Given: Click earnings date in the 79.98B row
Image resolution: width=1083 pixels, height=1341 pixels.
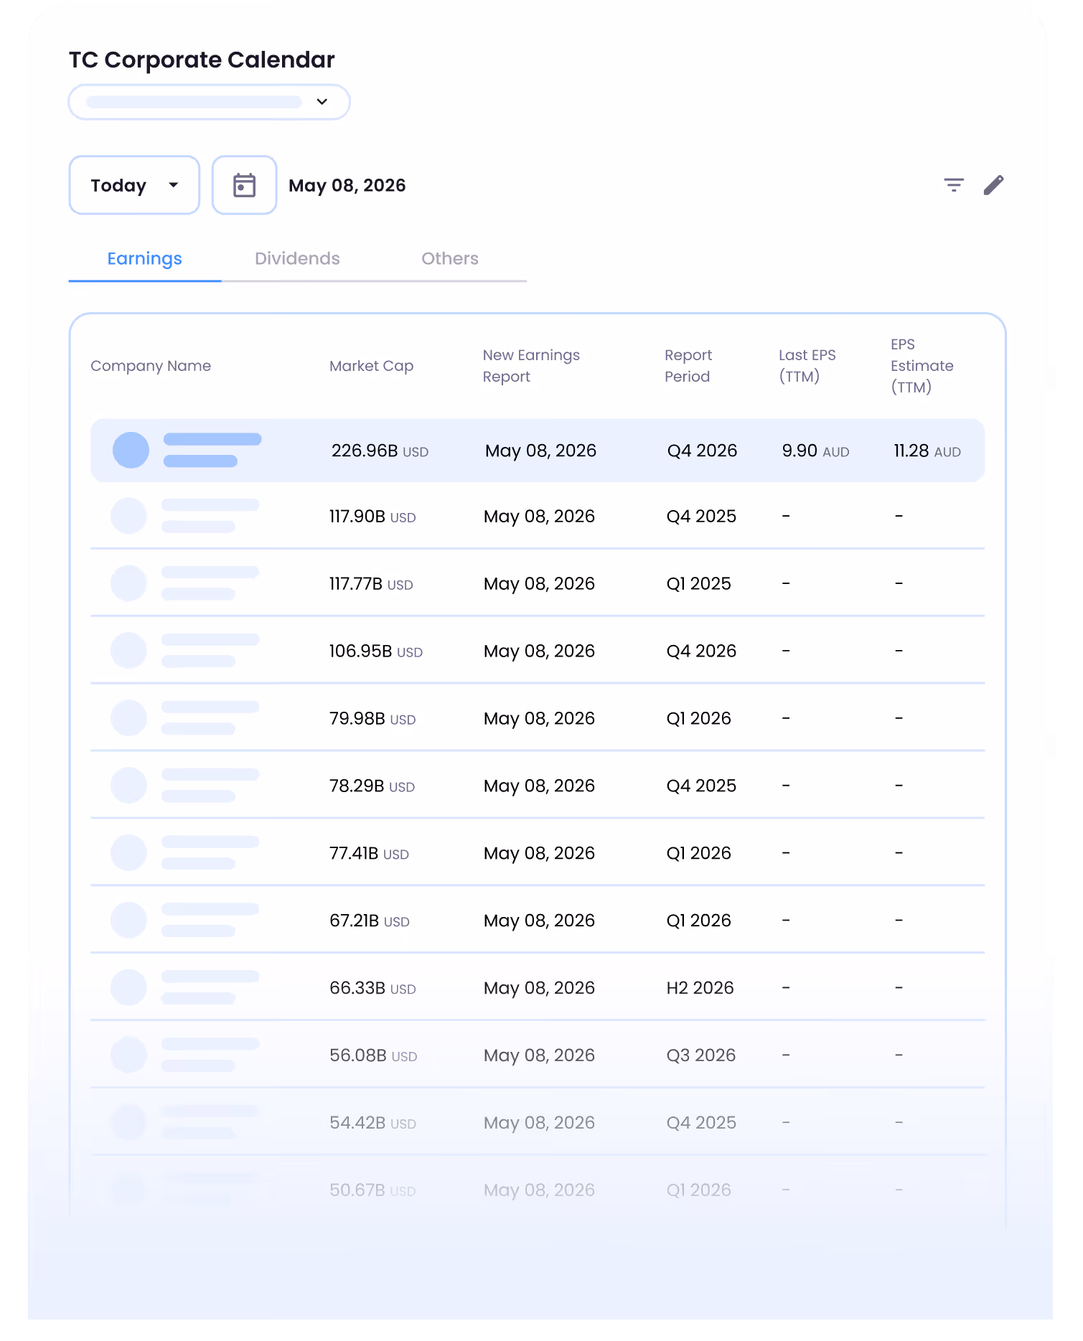Looking at the screenshot, I should pos(539,719).
